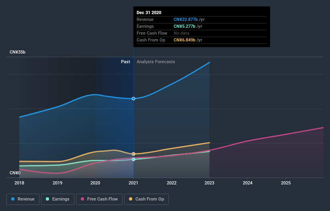Click the Dec 31 2020 tooltip date
The image size is (330, 211).
pos(149,12)
